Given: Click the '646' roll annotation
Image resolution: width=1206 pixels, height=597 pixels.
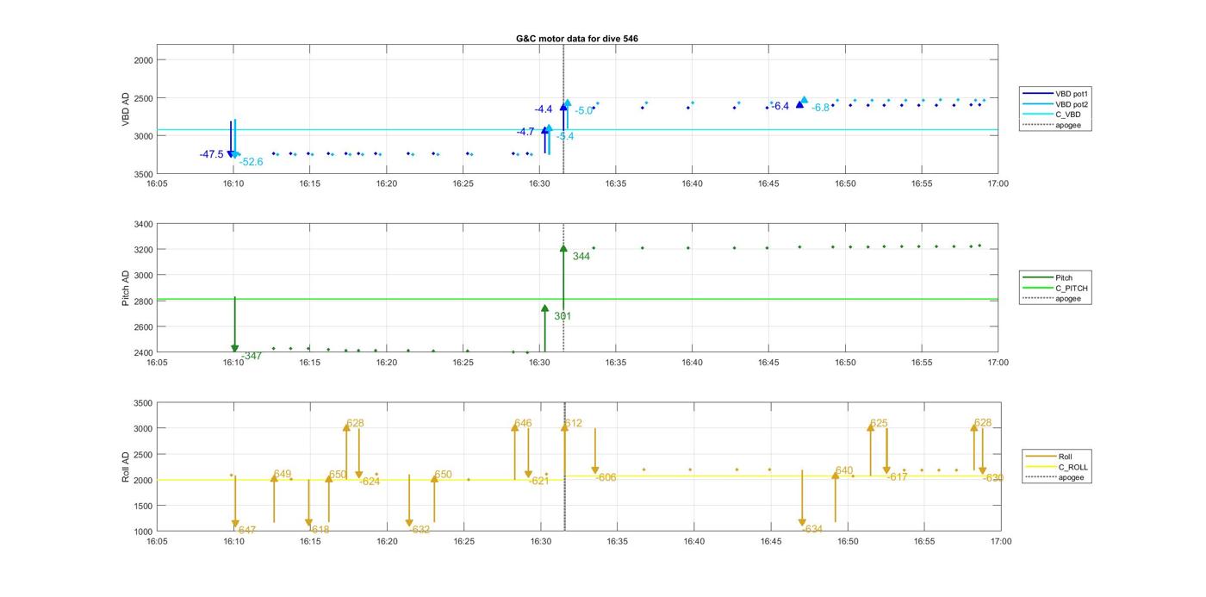Looking at the screenshot, I should (x=523, y=424).
